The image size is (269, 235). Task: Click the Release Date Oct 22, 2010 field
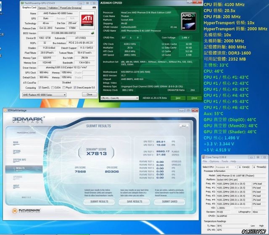[x=46, y=28]
